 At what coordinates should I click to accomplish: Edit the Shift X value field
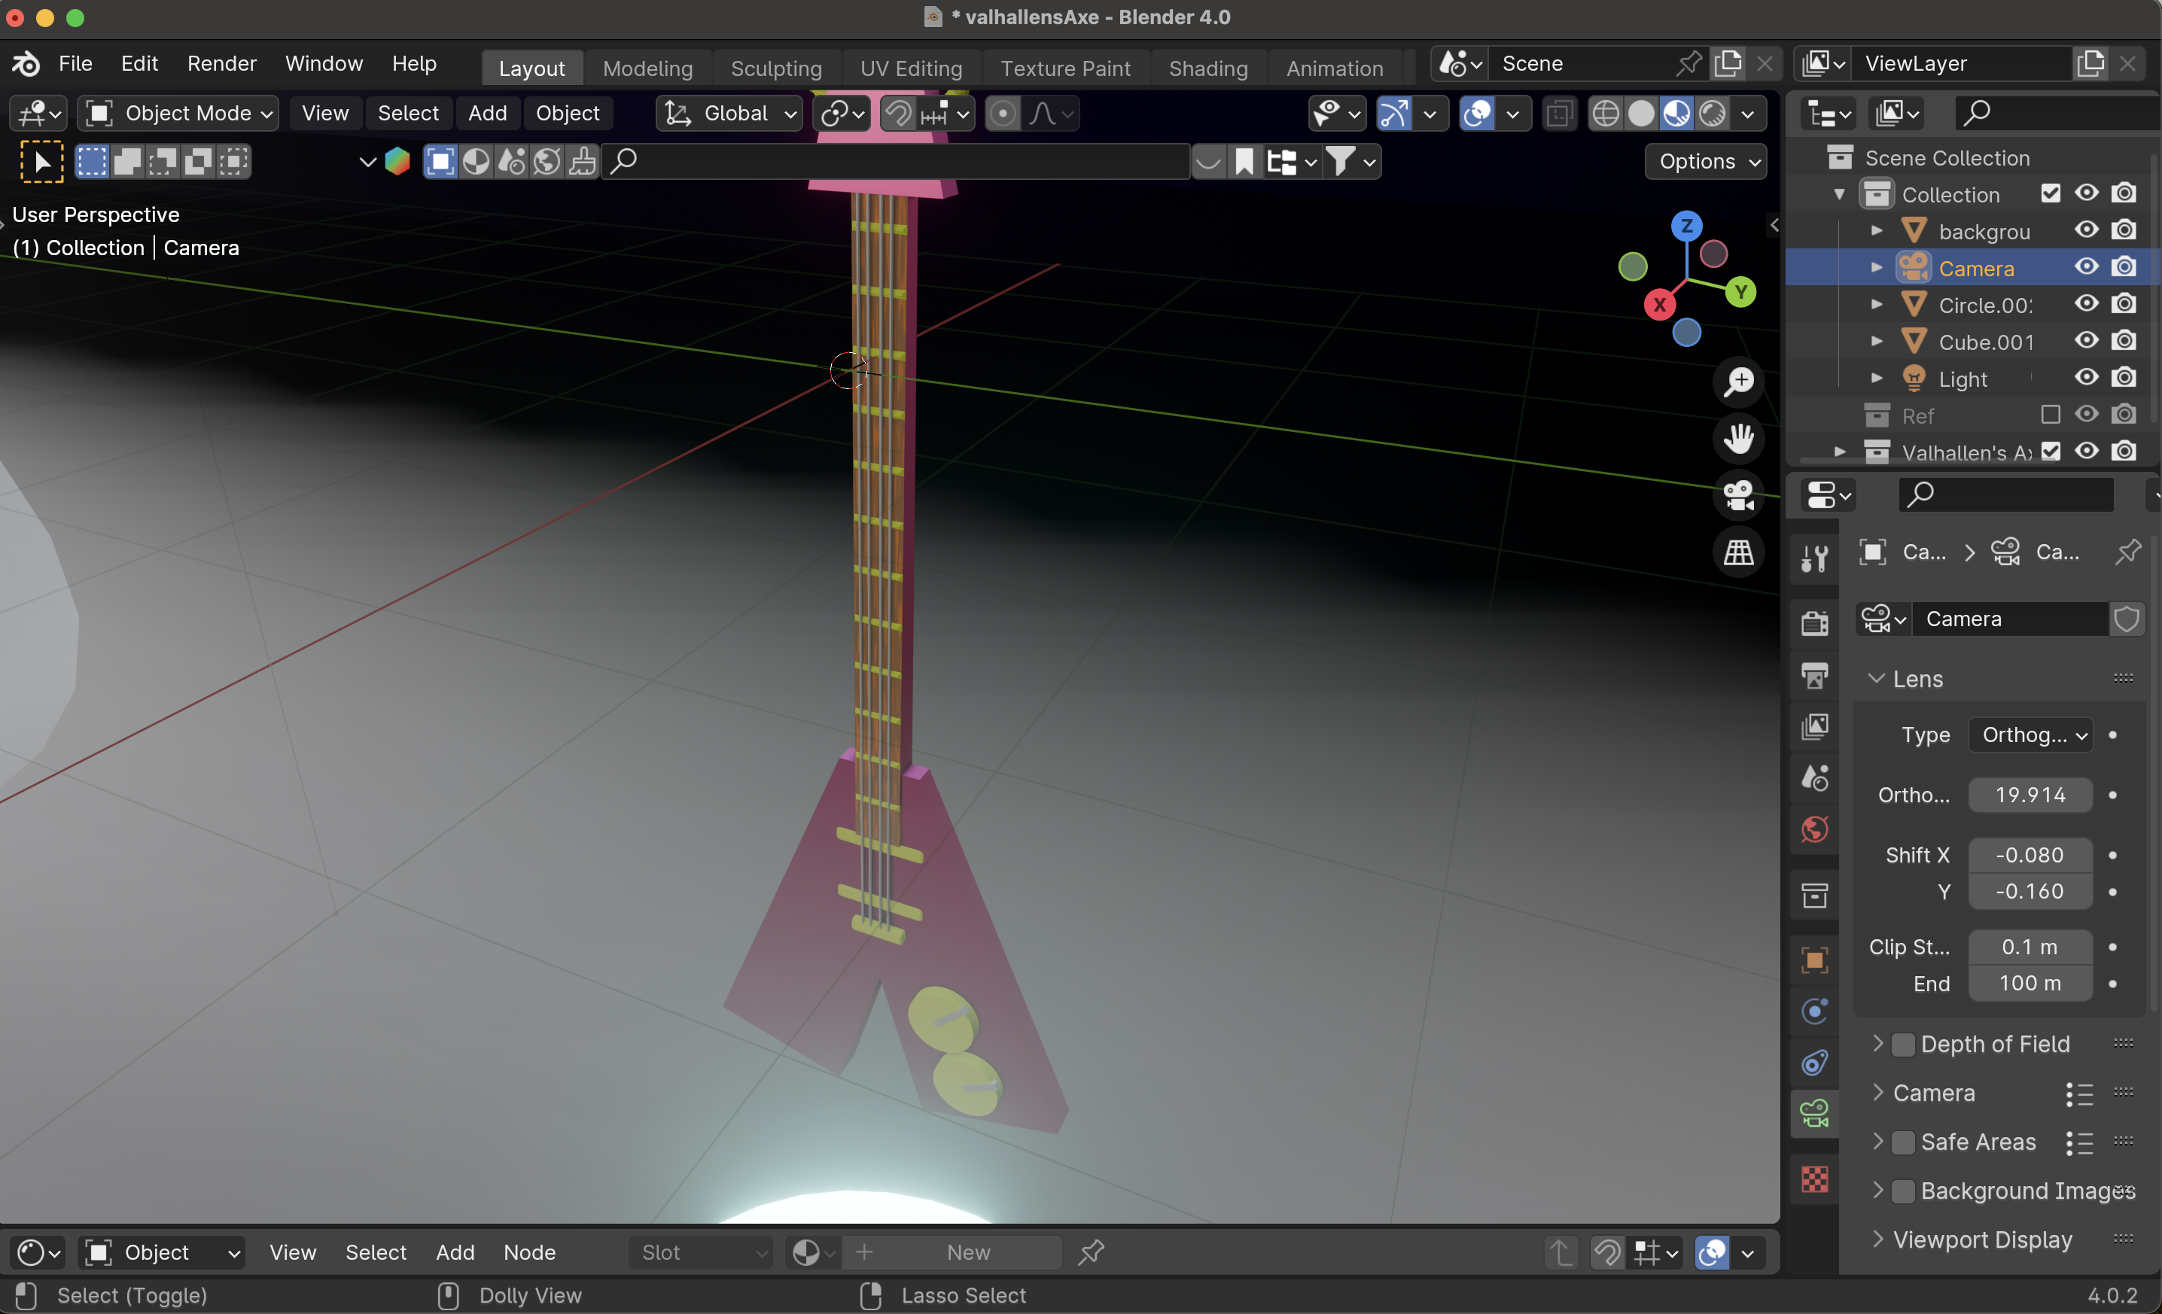(x=2030, y=855)
